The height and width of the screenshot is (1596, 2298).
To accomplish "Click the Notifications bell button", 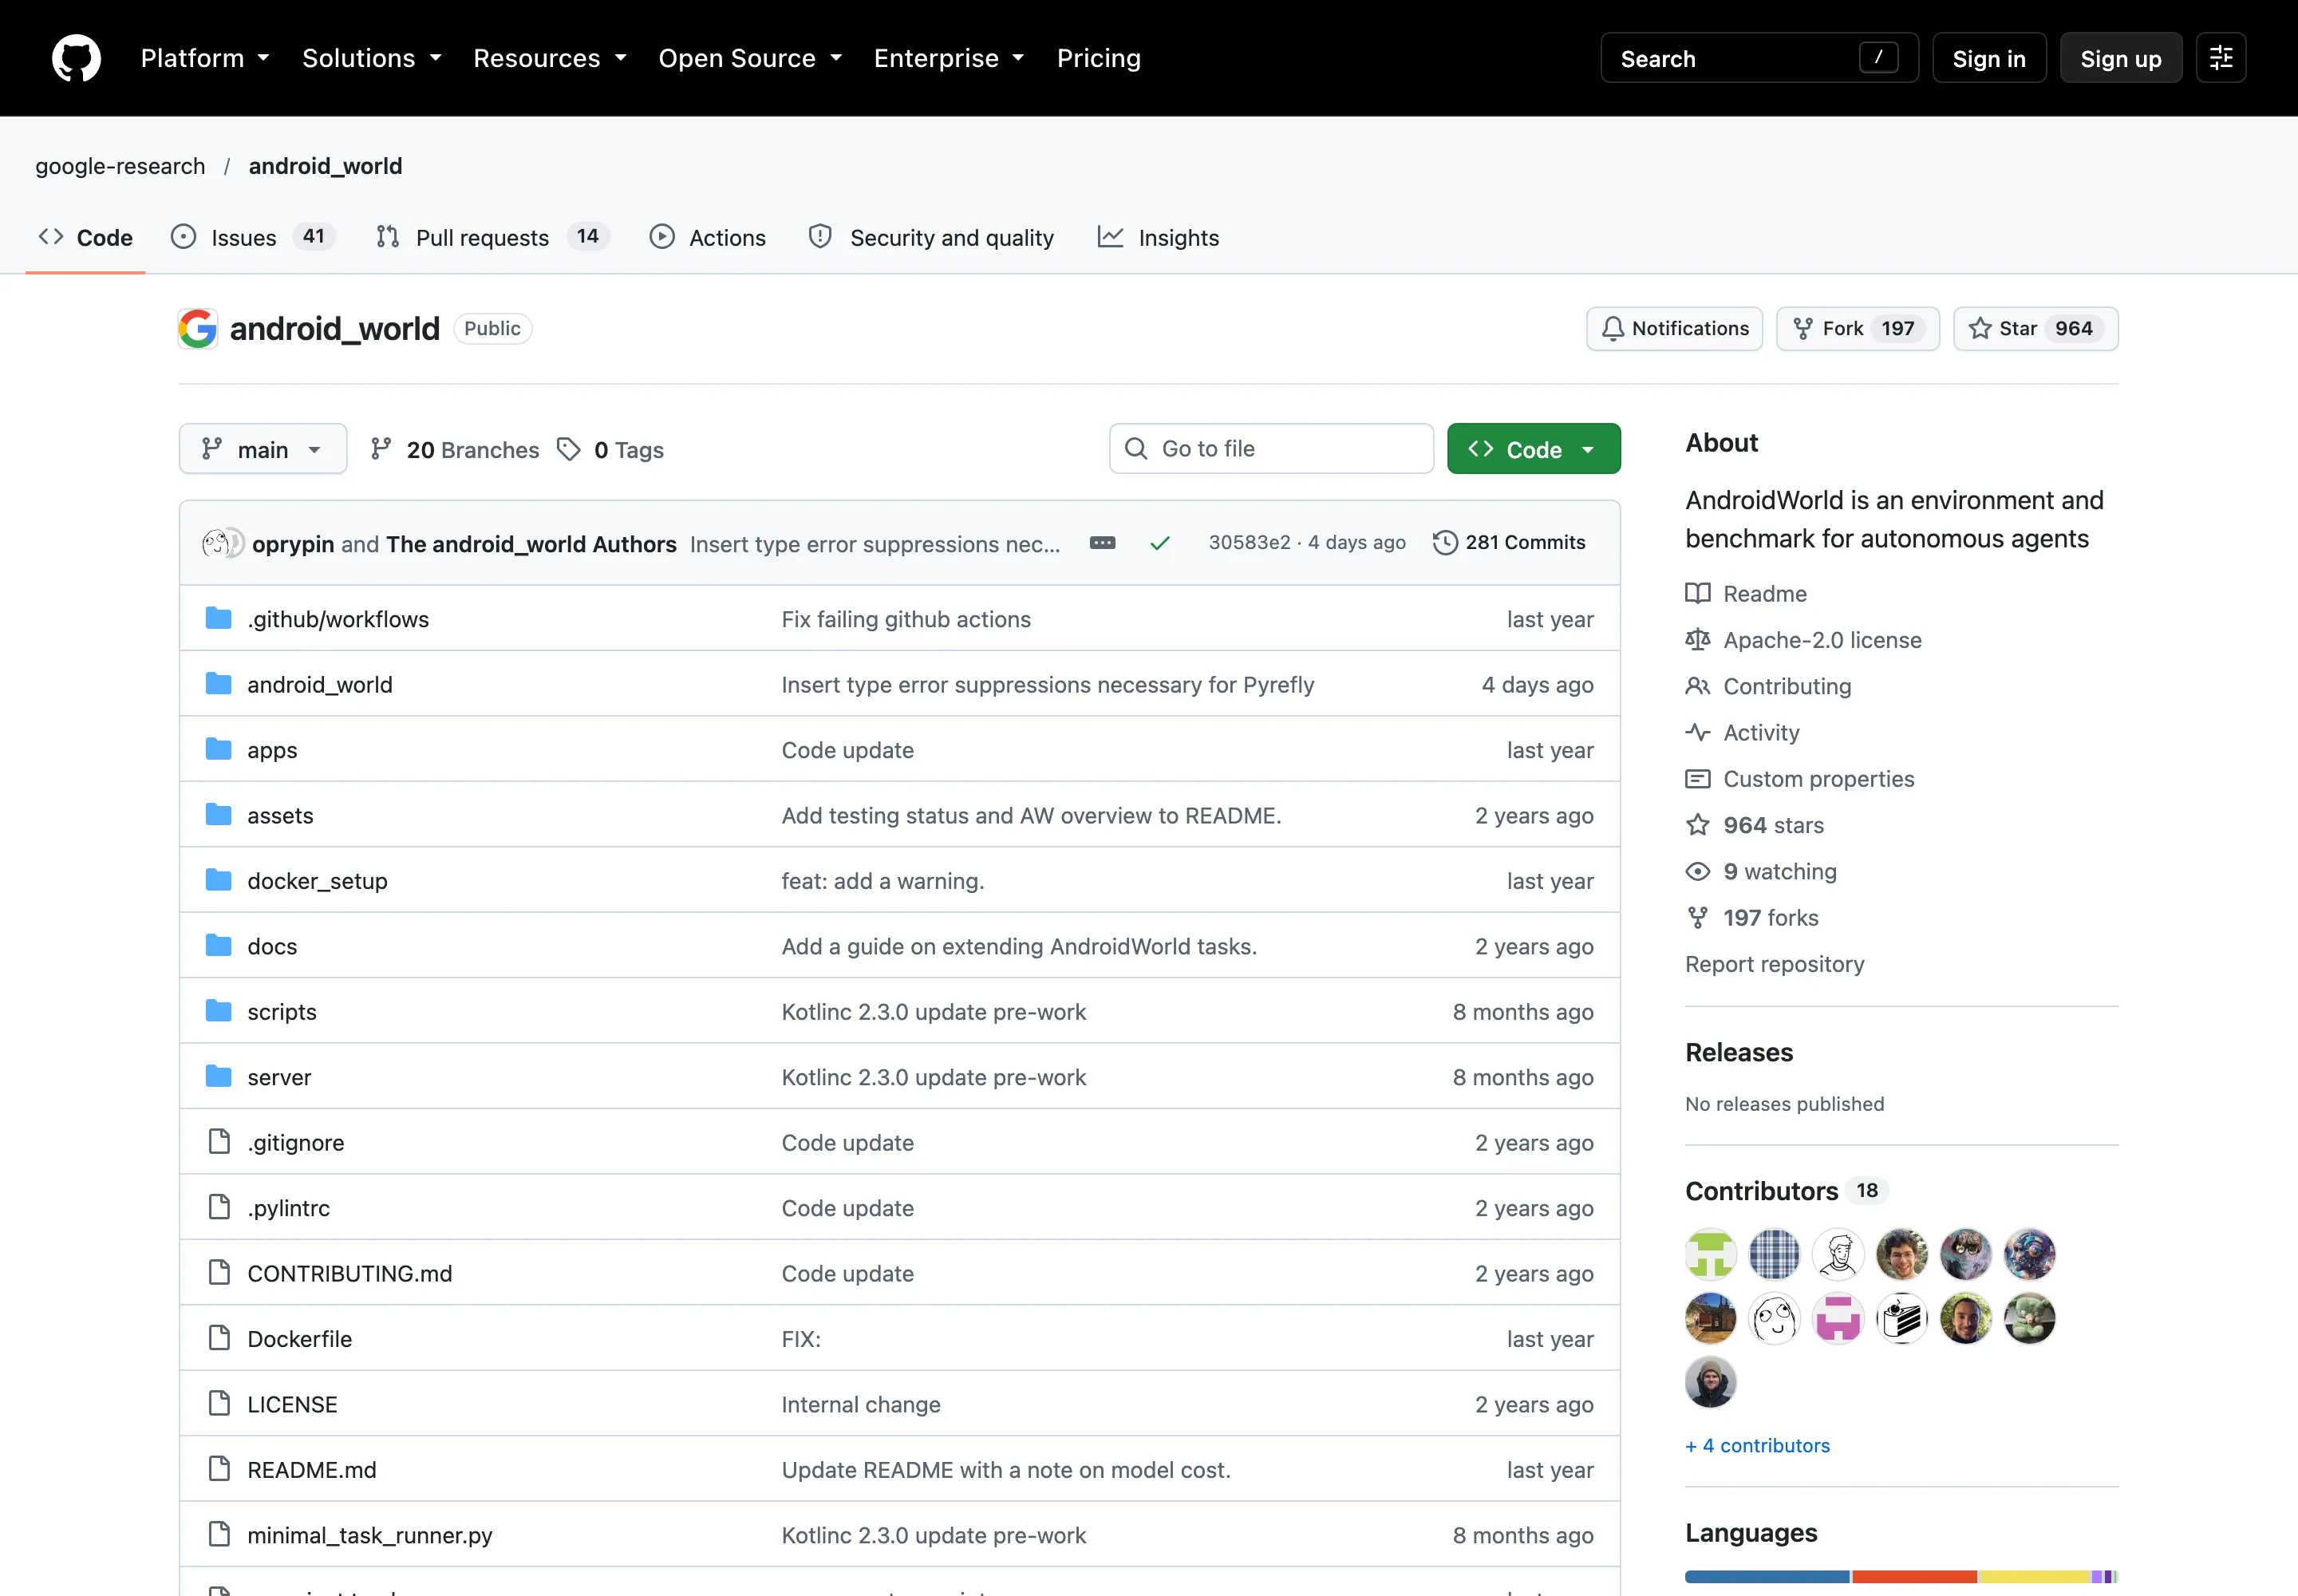I will point(1674,328).
